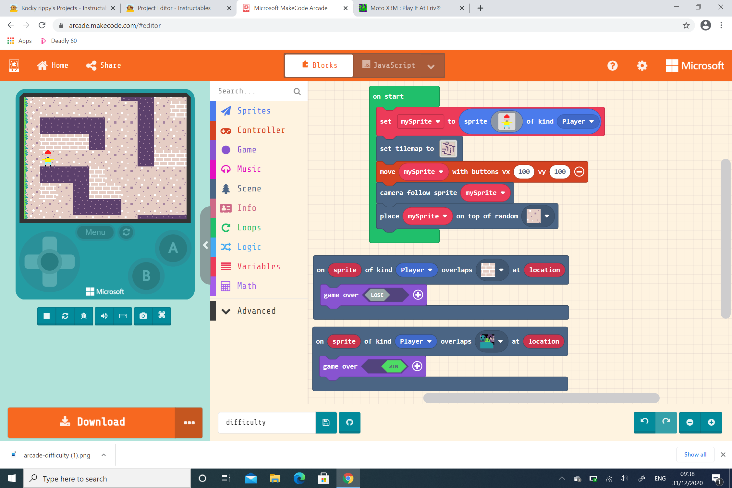Image resolution: width=732 pixels, height=488 pixels.
Task: Save the difficulty project
Action: [x=326, y=422]
